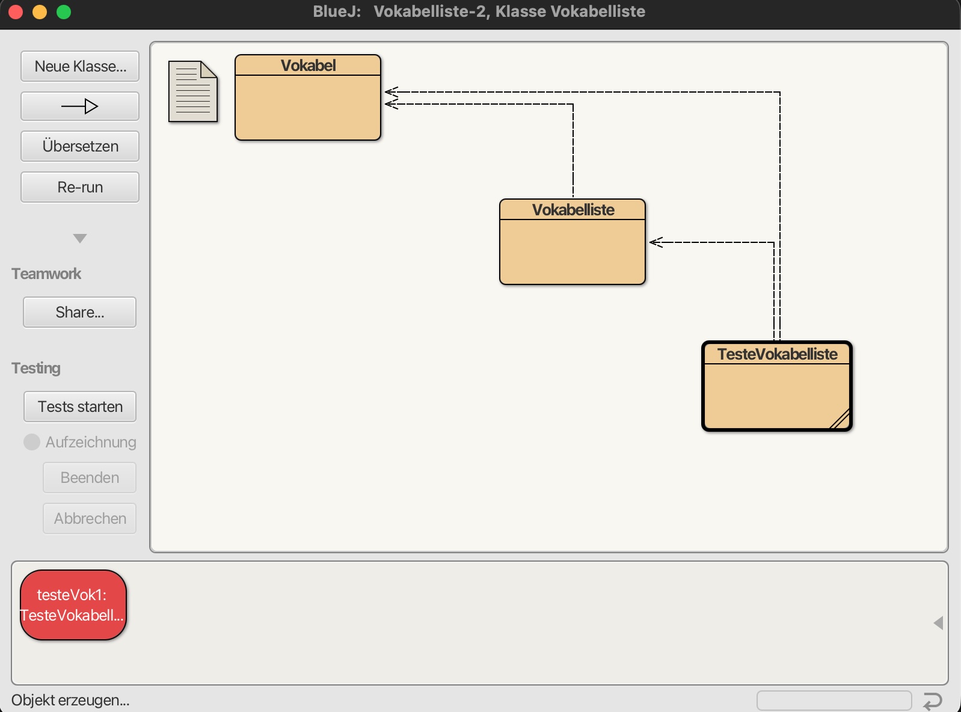961x712 pixels.
Task: Click the Beenden recording button
Action: pos(90,477)
